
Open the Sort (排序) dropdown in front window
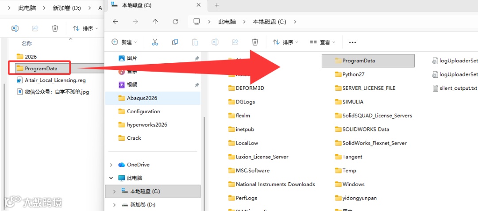[x=285, y=42]
